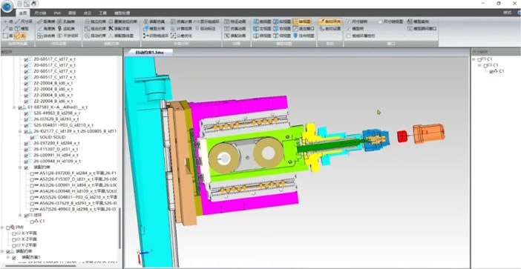Open the PMI ribbon tab

coord(57,13)
